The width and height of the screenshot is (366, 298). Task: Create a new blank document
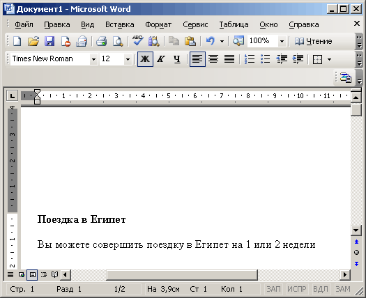pyautogui.click(x=17, y=42)
